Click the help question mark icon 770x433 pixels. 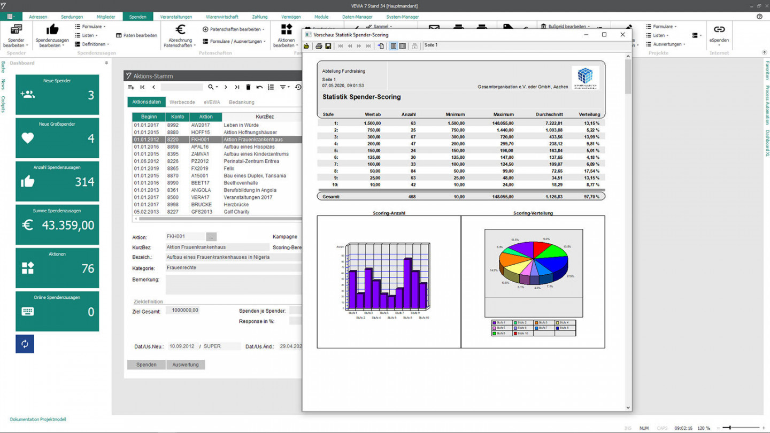tap(759, 17)
